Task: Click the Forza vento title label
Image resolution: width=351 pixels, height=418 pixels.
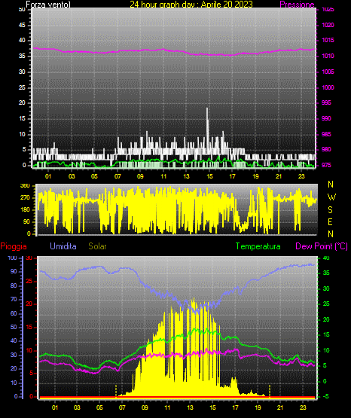Action: 48,5
